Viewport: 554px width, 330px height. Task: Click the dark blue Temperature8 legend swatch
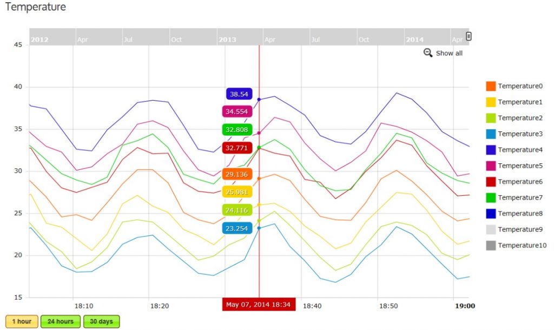(491, 213)
